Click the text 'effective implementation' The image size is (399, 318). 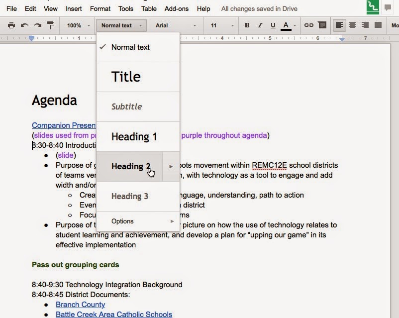click(x=96, y=245)
